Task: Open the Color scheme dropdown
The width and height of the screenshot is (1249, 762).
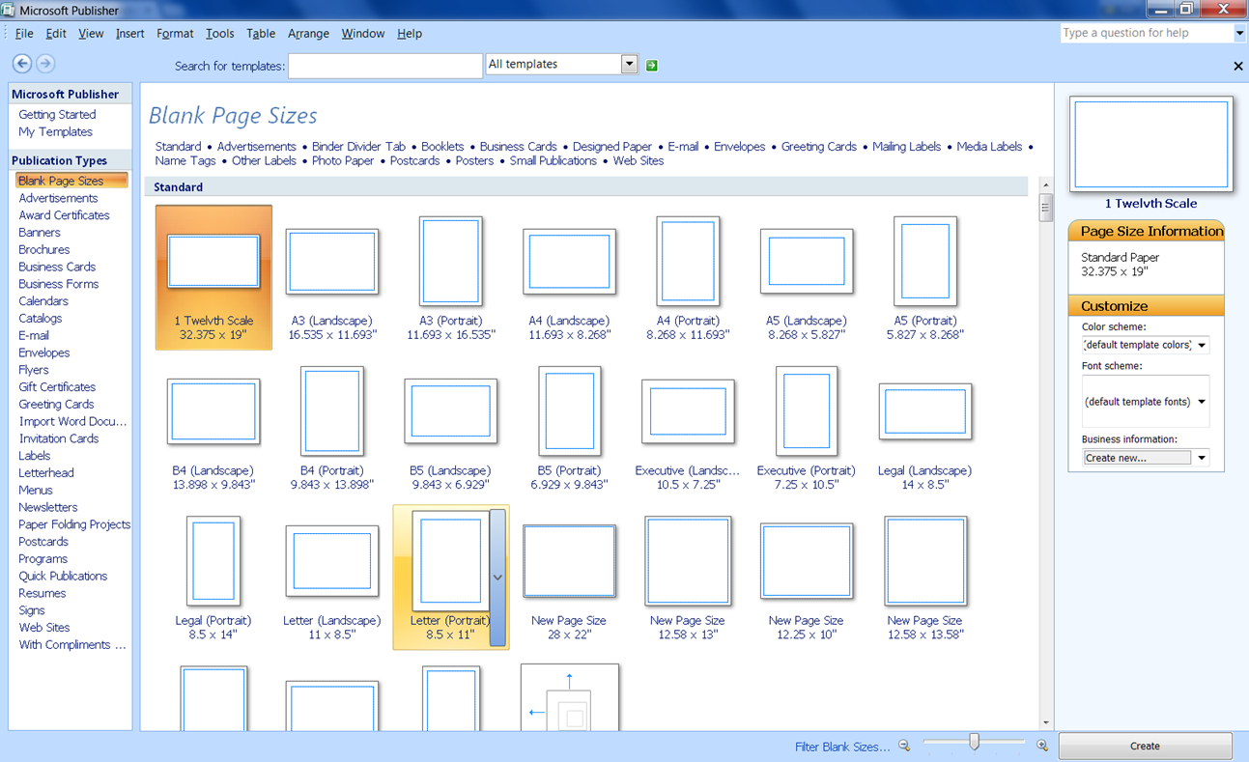Action: (x=1202, y=345)
